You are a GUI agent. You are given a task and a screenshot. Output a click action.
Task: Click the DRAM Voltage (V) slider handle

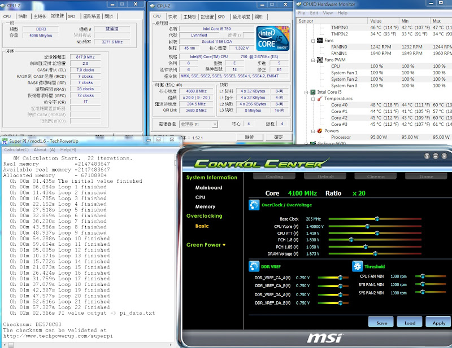375,254
